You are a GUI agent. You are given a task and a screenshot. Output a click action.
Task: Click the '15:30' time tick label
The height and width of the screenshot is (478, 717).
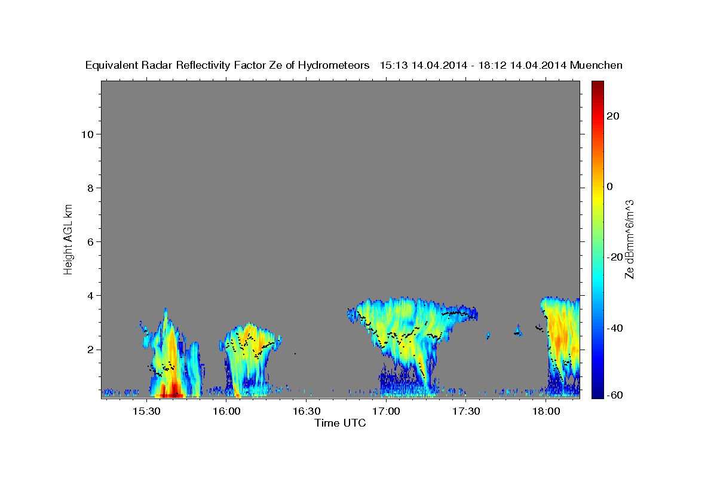pos(146,412)
